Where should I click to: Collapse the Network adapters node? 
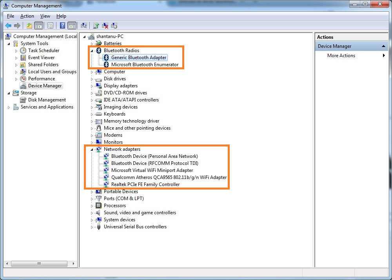(x=92, y=150)
